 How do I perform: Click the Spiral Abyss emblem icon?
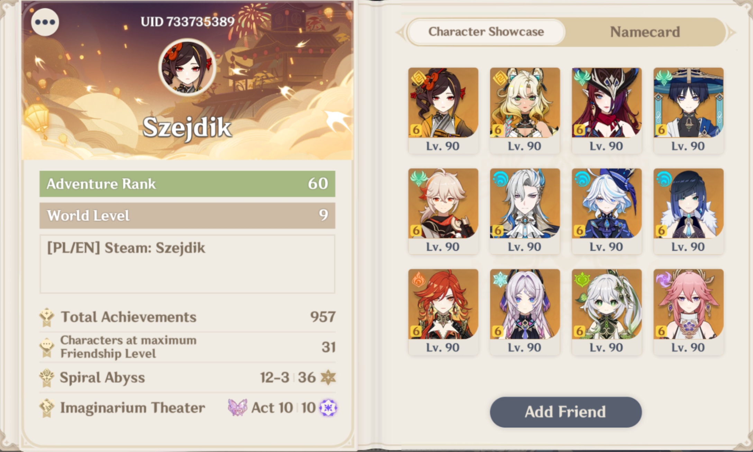47,377
